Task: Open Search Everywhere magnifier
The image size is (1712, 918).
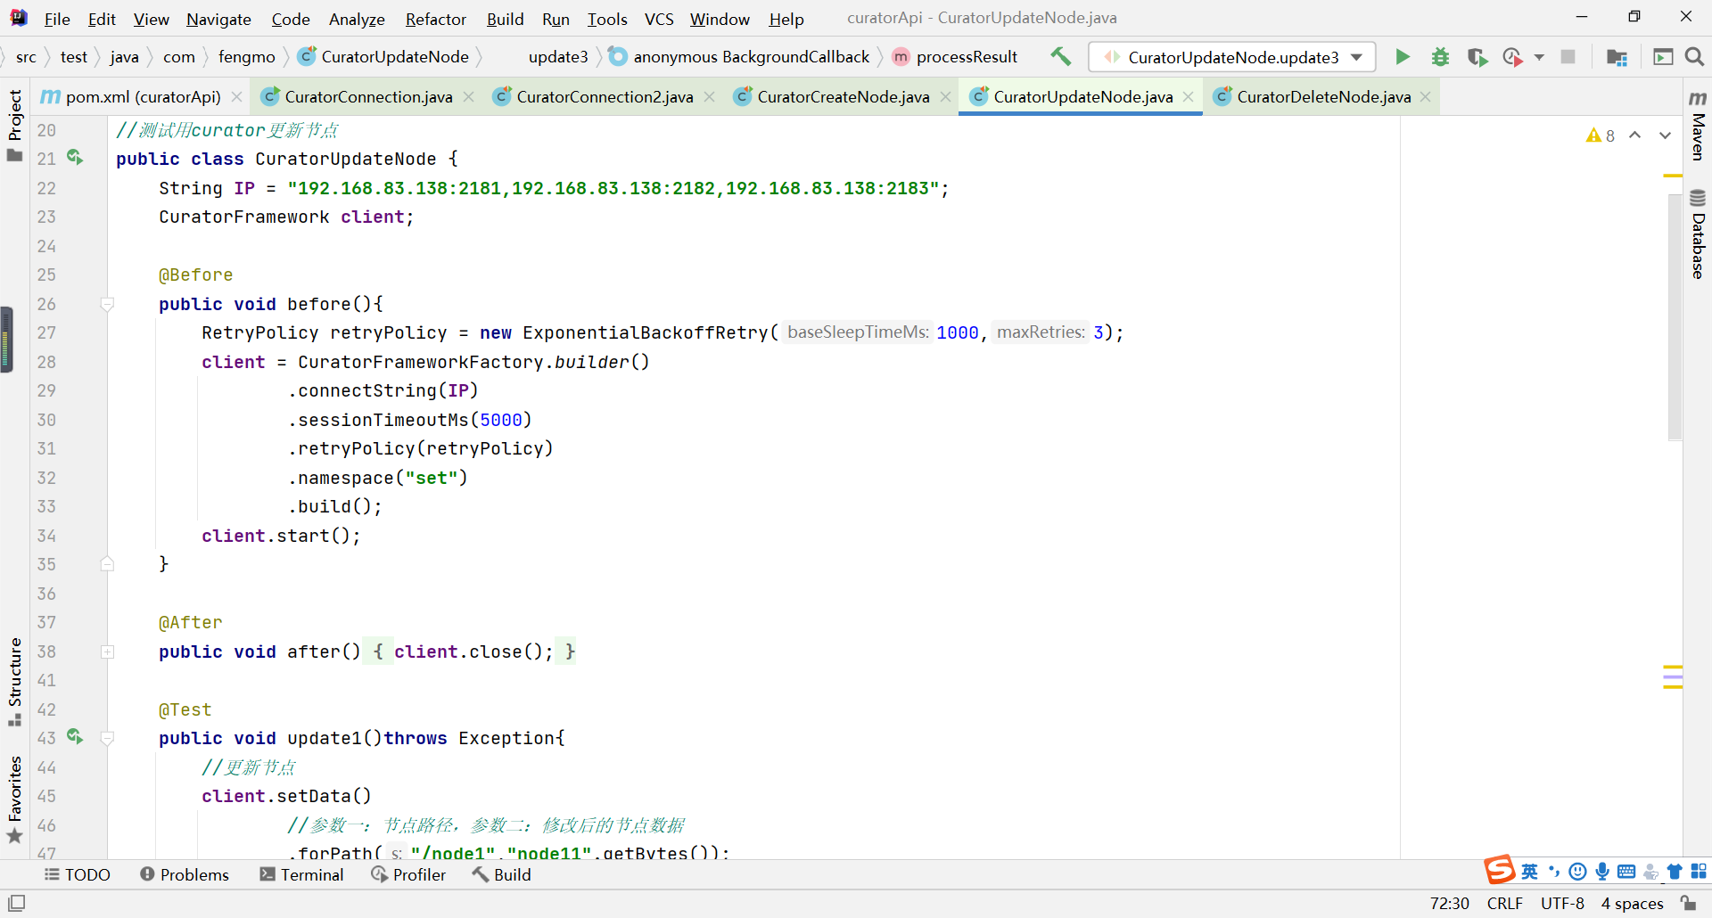Action: (1695, 57)
